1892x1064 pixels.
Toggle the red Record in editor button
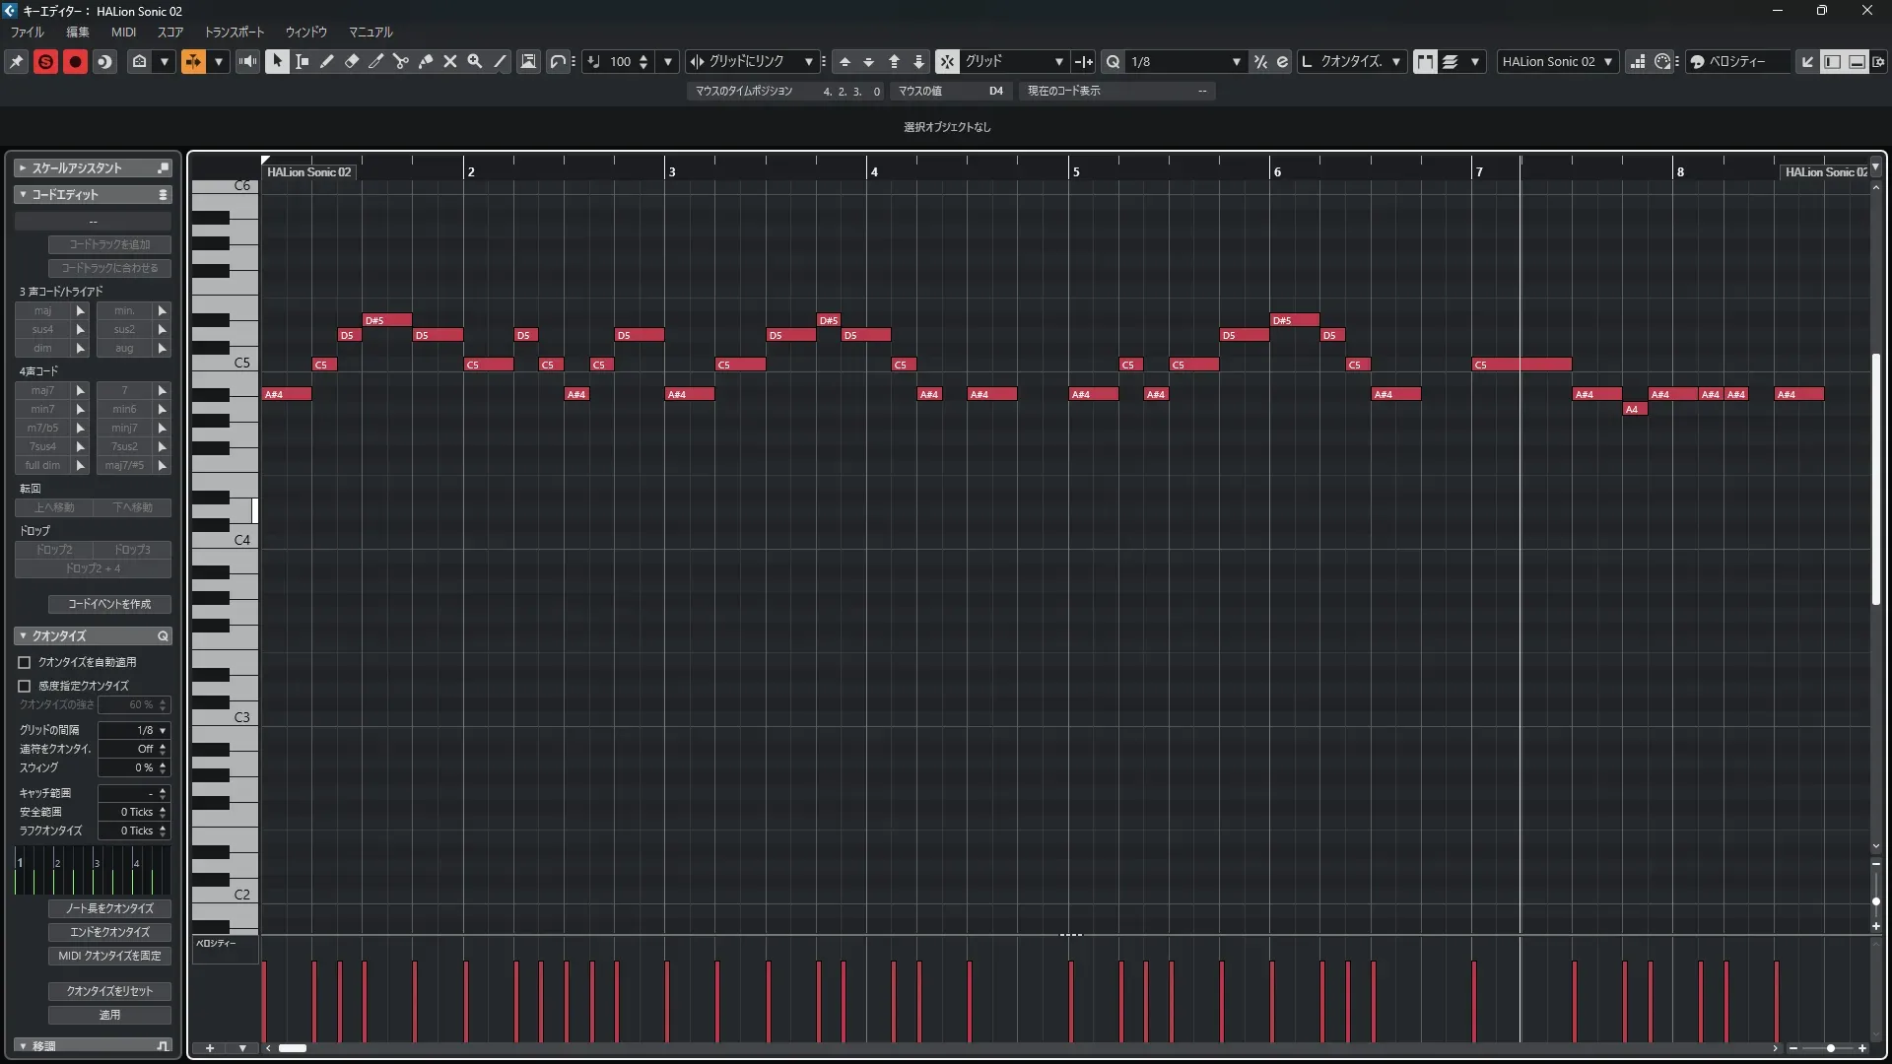75,61
